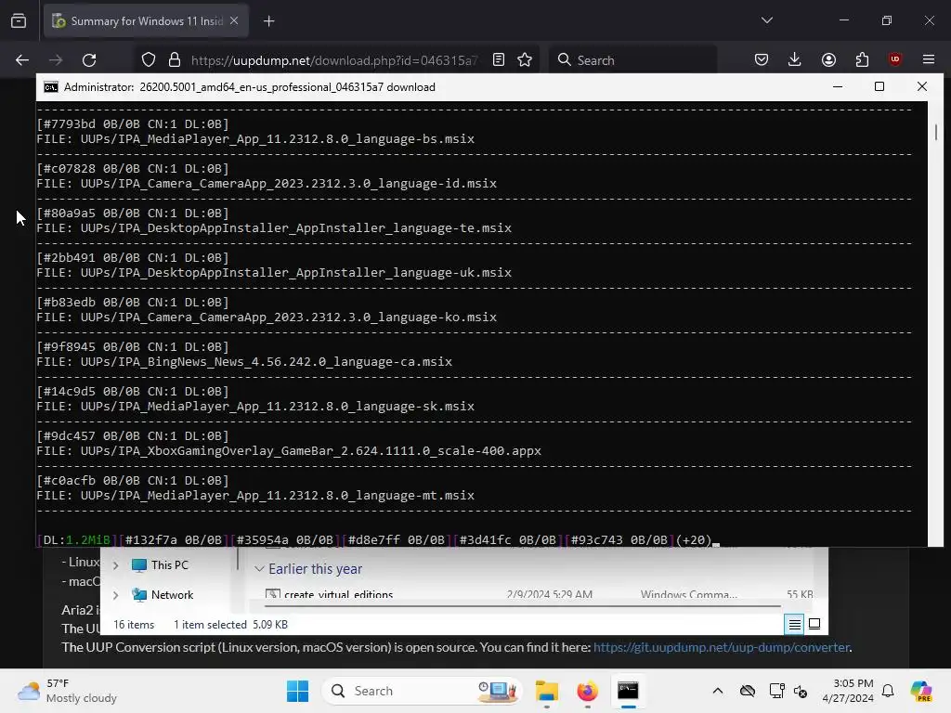Image resolution: width=951 pixels, height=713 pixels.
Task: Open File Explorer from taskbar
Action: pyautogui.click(x=546, y=691)
